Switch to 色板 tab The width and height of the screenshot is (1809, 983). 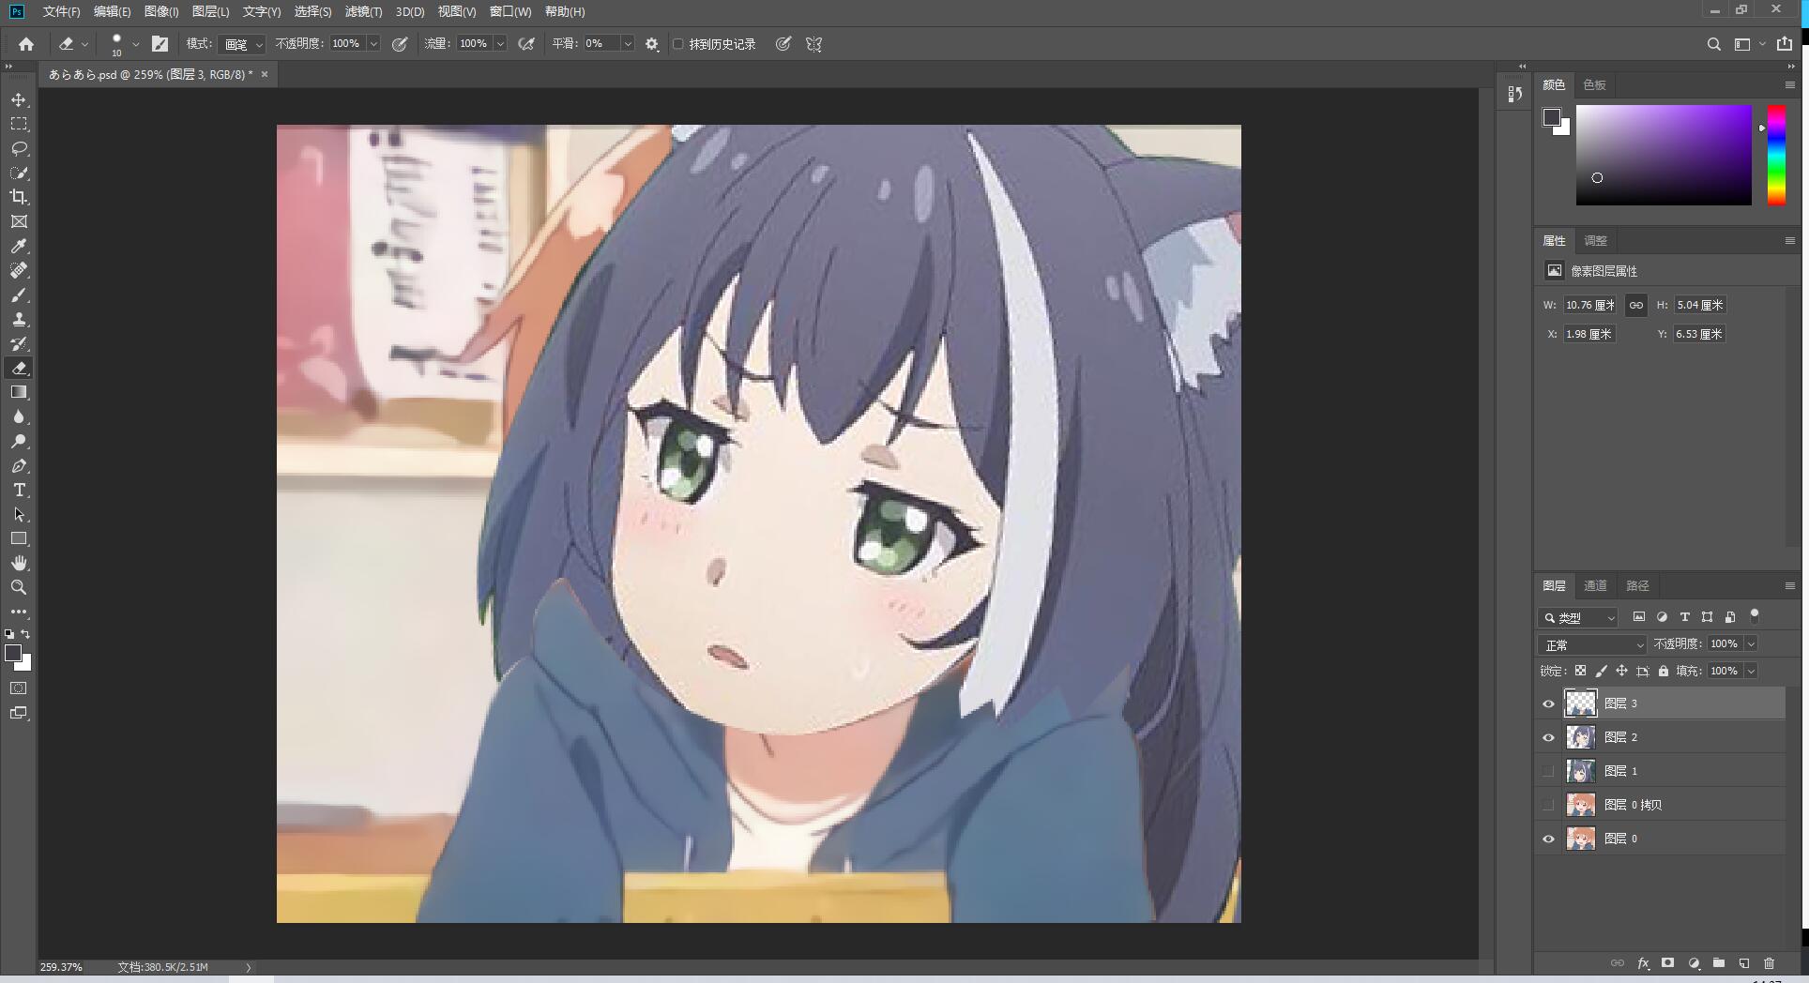[x=1594, y=84]
